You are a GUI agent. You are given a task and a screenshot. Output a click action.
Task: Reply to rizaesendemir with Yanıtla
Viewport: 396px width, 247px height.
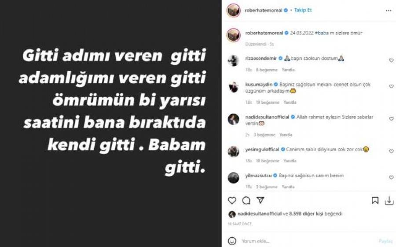click(288, 70)
